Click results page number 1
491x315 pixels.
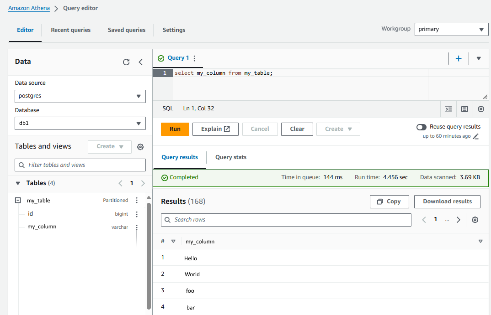[x=435, y=219]
